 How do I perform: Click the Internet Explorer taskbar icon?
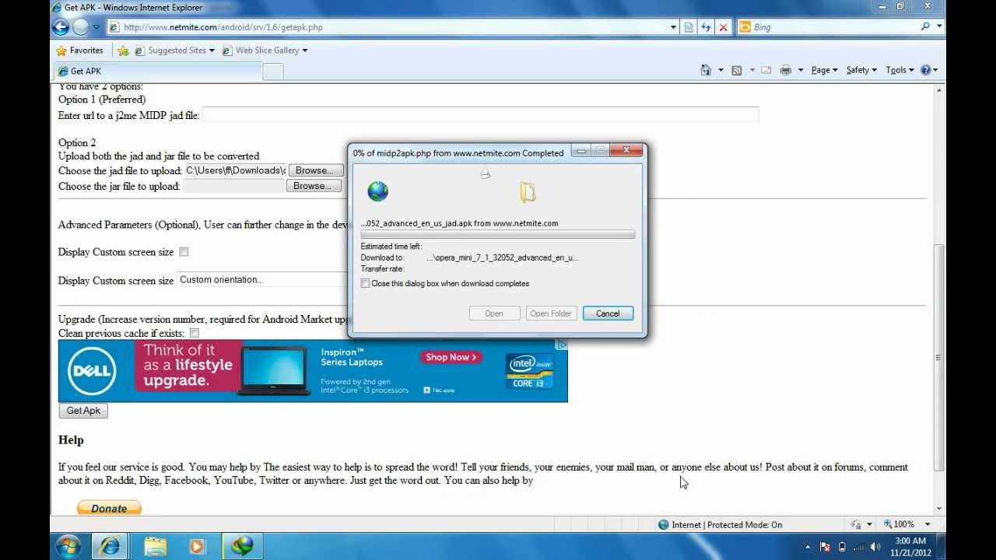tap(110, 547)
